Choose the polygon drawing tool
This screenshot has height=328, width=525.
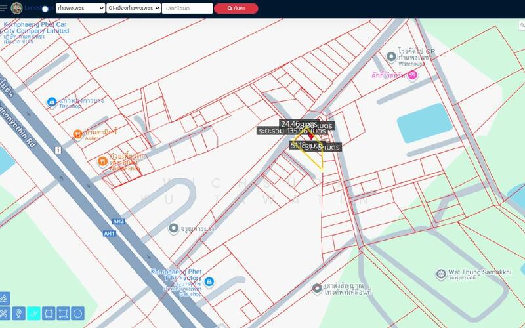49,313
